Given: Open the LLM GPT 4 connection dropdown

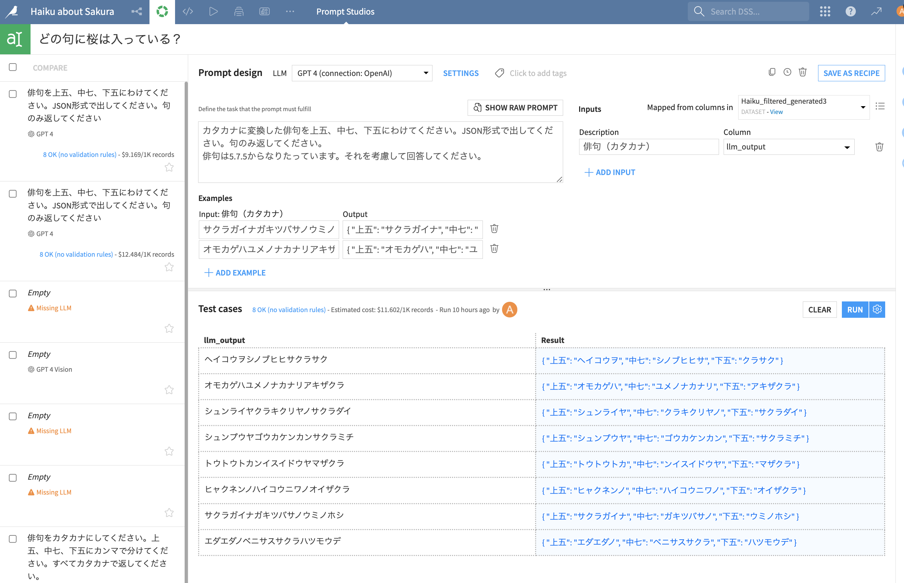Looking at the screenshot, I should pos(362,73).
